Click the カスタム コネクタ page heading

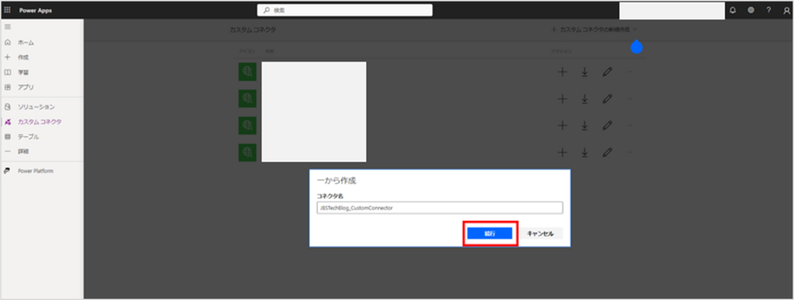click(x=253, y=30)
